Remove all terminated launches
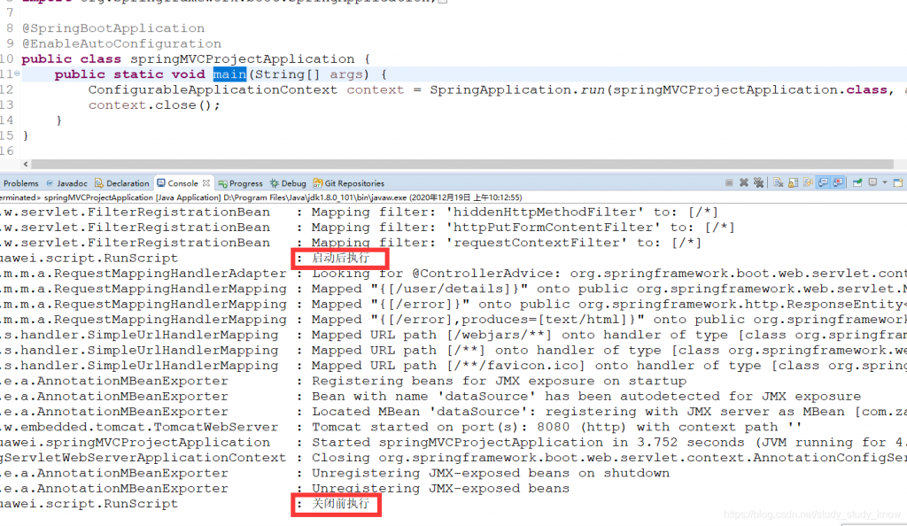 click(758, 182)
